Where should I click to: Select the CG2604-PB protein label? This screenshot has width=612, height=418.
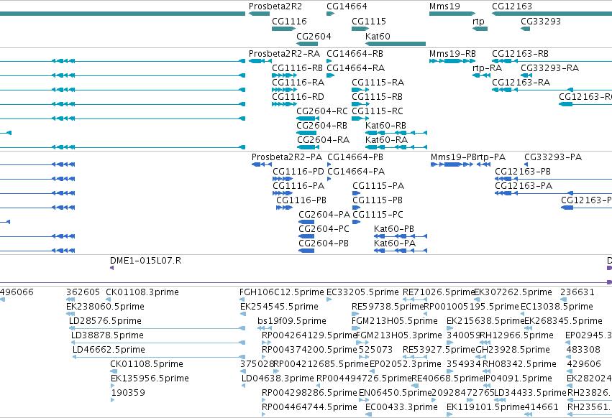pyautogui.click(x=324, y=243)
